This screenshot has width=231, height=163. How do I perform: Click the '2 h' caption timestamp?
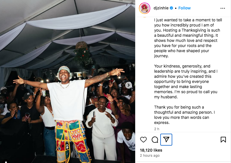click(x=157, y=129)
